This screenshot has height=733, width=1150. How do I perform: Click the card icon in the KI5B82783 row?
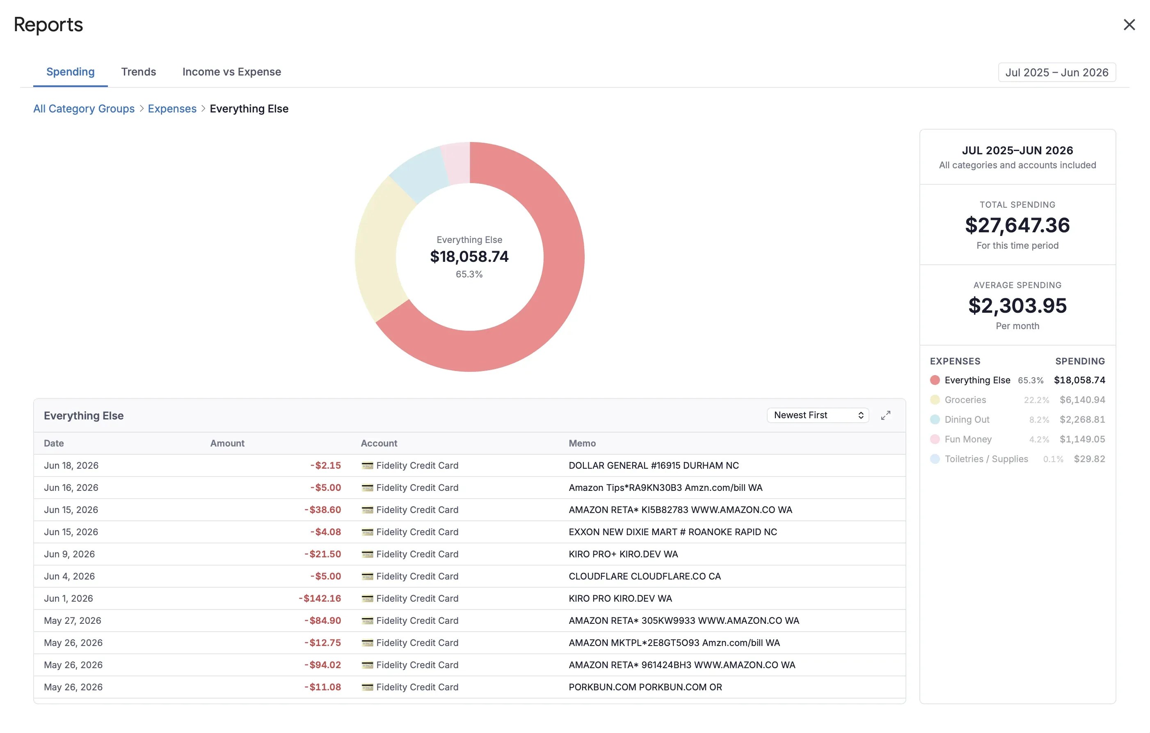coord(367,510)
